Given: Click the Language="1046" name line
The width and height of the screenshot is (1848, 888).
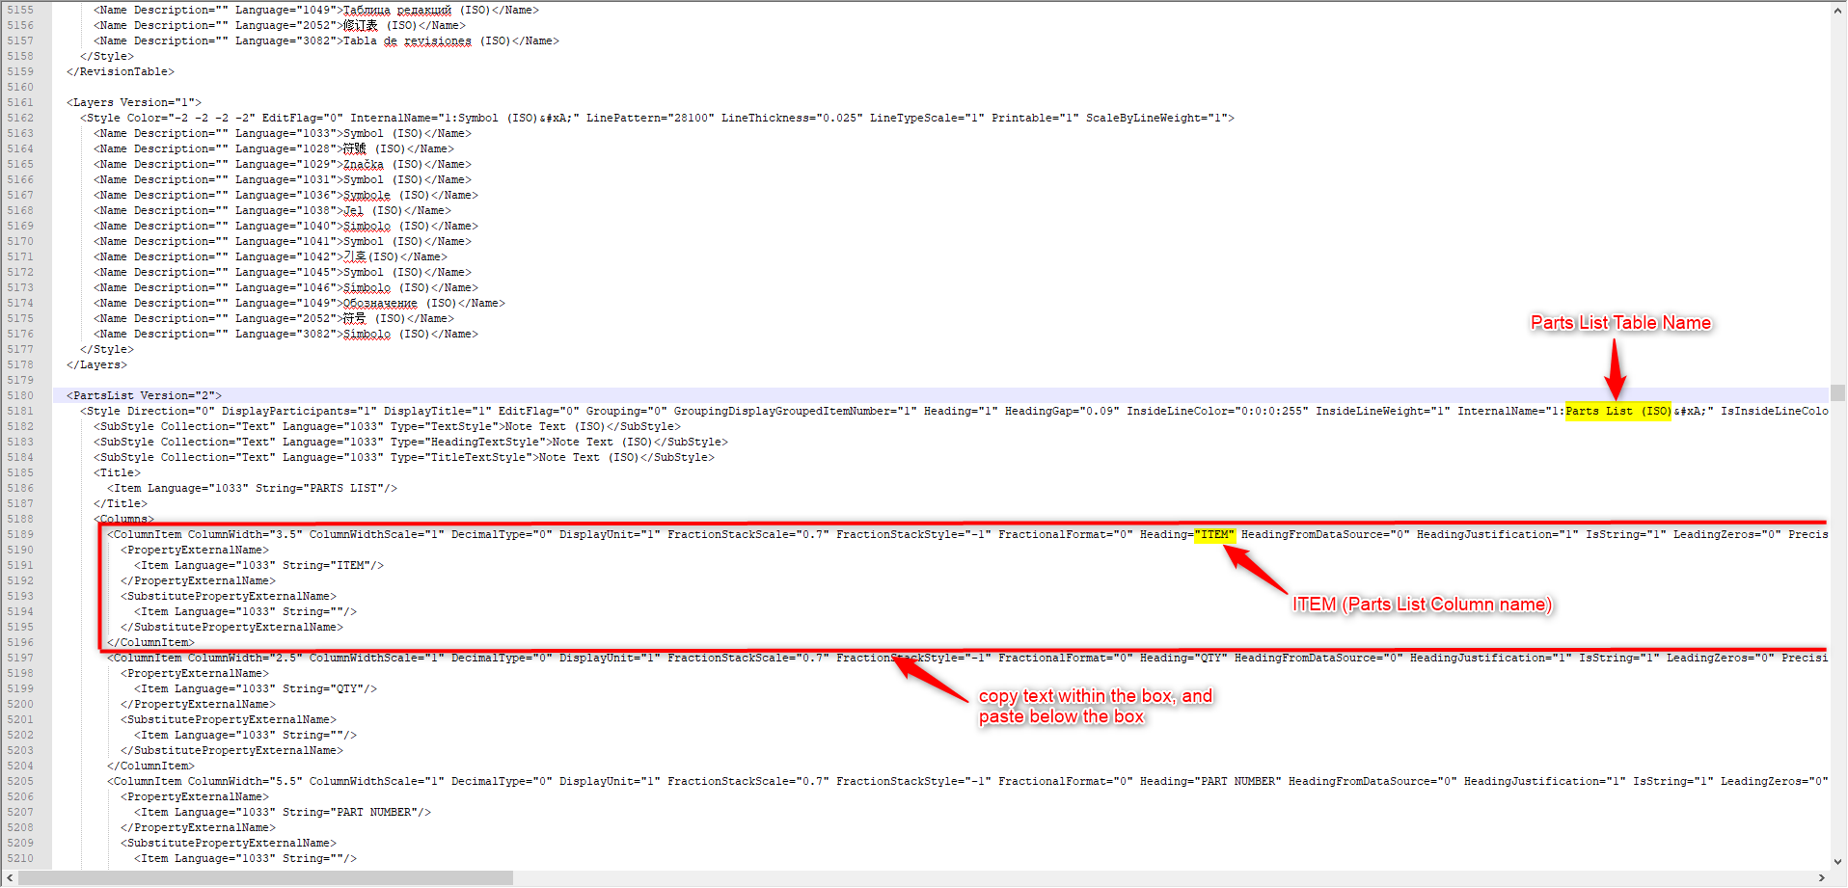Looking at the screenshot, I should 285,287.
